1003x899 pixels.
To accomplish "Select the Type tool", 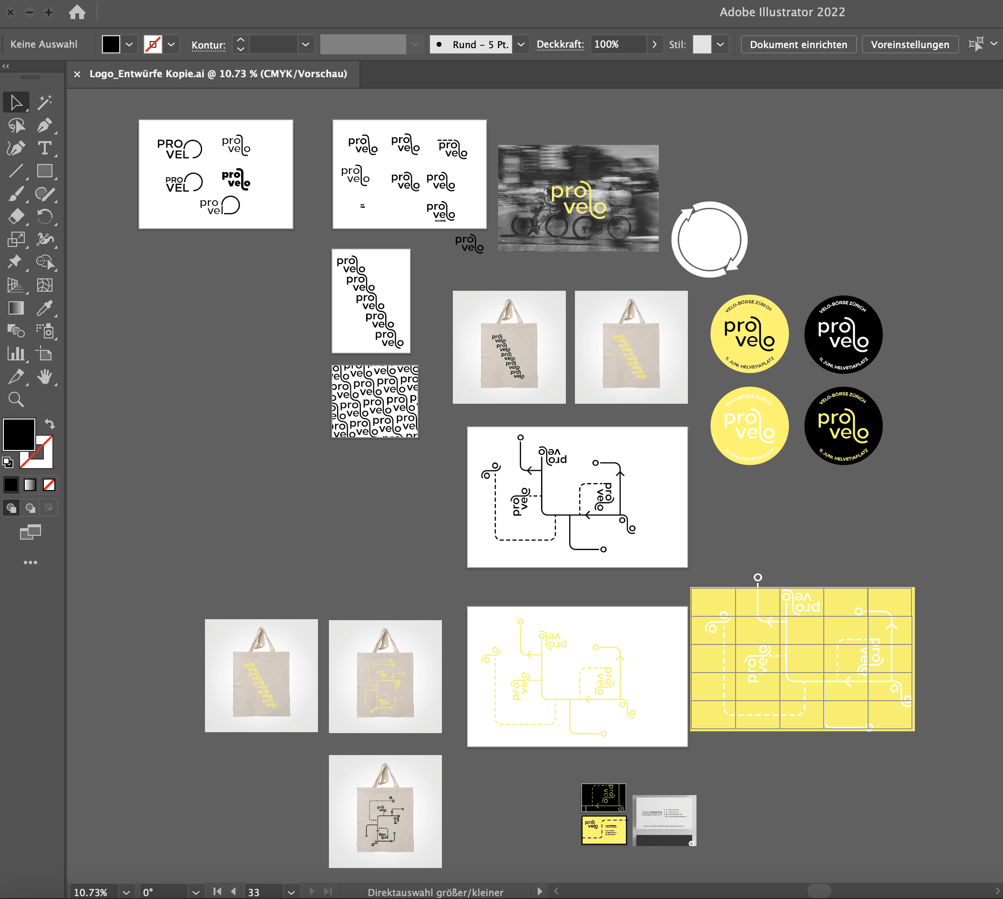I will coord(44,148).
